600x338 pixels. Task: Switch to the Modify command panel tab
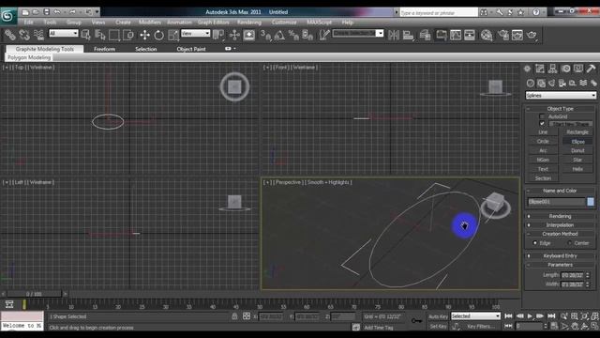(x=540, y=69)
